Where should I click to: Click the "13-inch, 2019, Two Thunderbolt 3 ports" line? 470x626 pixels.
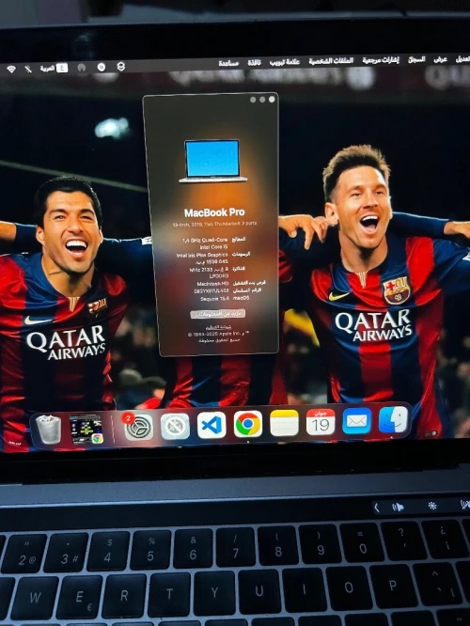click(214, 224)
